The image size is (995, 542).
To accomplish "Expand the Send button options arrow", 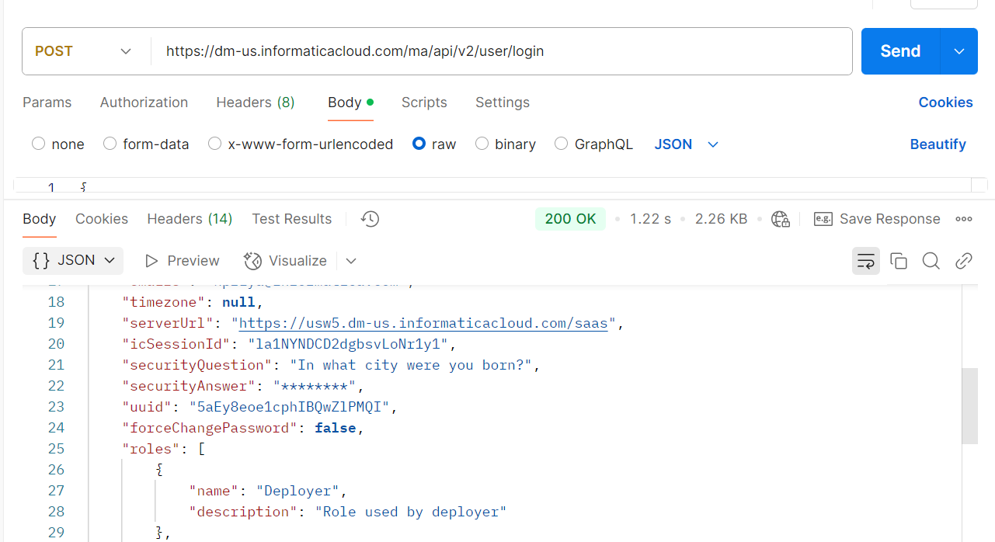I will pyautogui.click(x=959, y=51).
